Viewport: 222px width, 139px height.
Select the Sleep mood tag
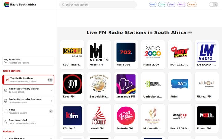point(172,5)
